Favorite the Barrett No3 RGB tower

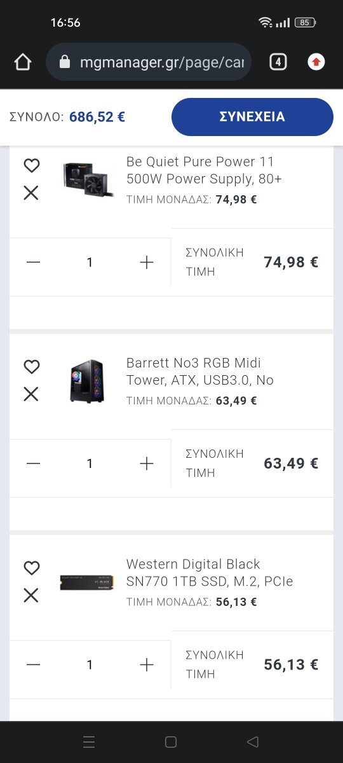click(31, 367)
